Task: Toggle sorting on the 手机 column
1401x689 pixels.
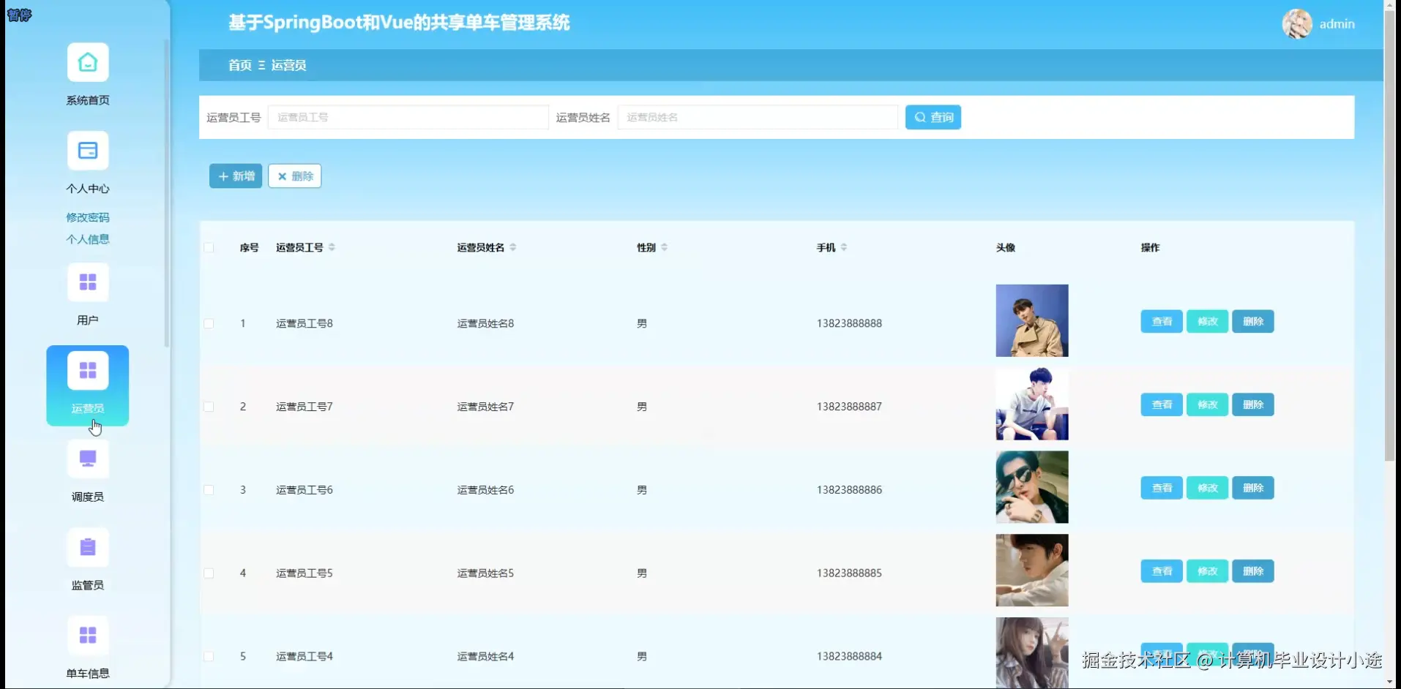Action: [x=845, y=247]
